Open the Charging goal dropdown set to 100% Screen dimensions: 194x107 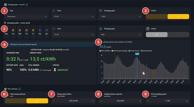[x=121, y=17]
